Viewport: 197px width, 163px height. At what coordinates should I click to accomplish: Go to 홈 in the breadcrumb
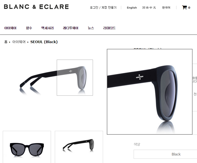click(6, 42)
